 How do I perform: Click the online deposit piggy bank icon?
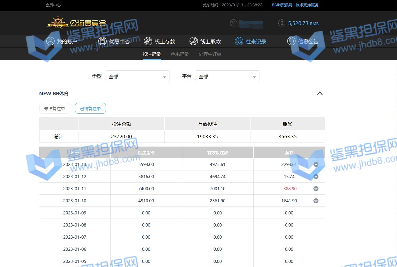[x=148, y=41]
